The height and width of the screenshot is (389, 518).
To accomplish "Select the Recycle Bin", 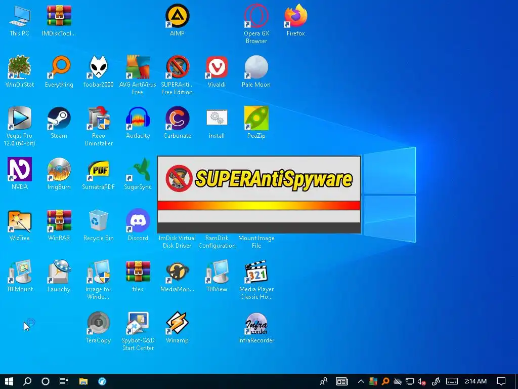I will pos(99,225).
